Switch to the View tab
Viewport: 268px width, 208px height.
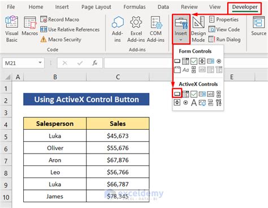(x=215, y=7)
